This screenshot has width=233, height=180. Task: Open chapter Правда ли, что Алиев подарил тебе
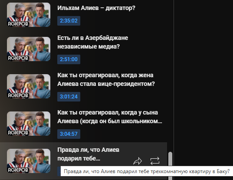click(88, 154)
